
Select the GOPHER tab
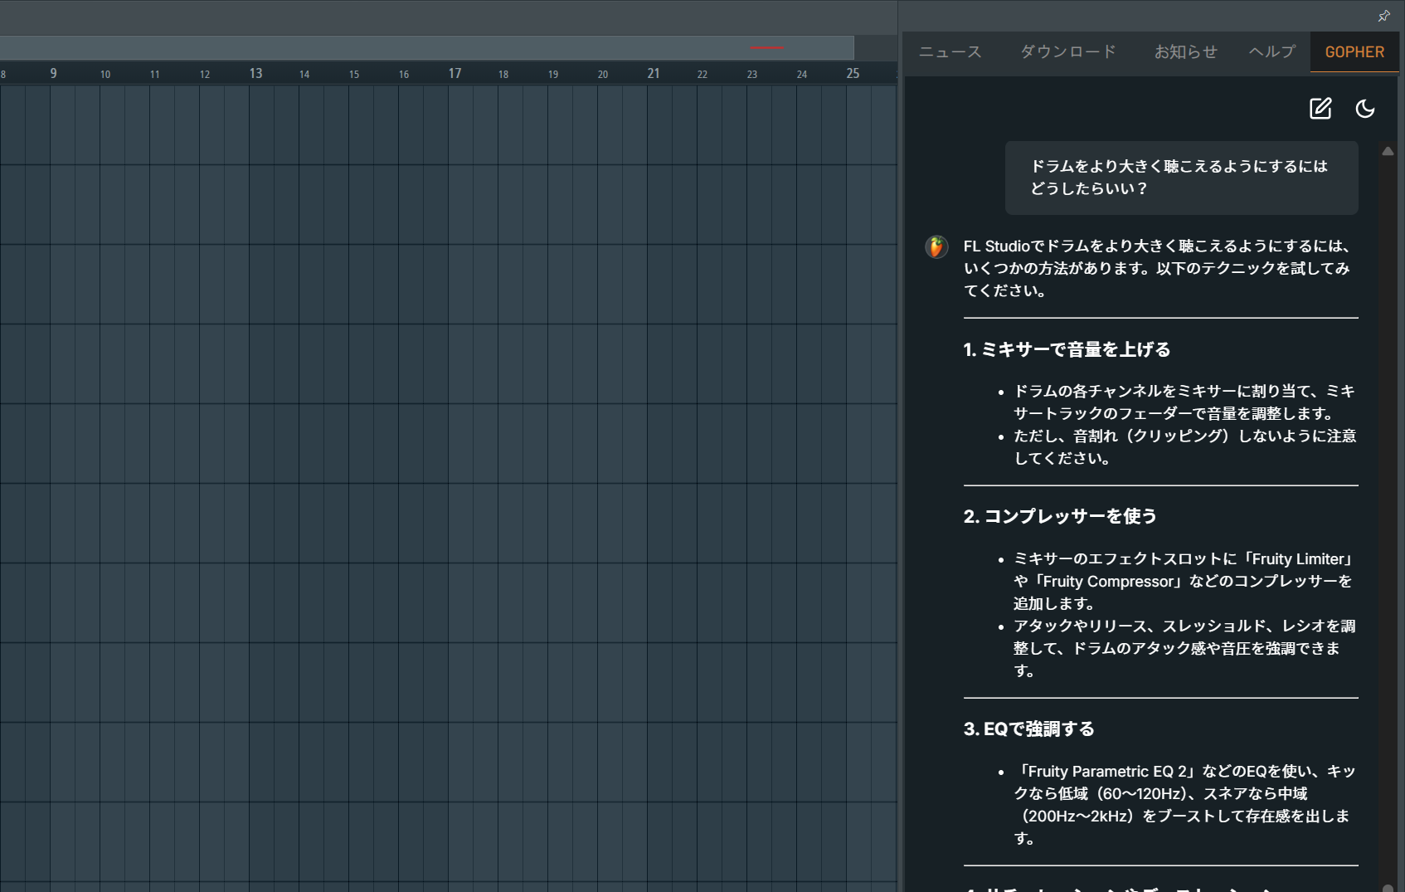coord(1354,52)
